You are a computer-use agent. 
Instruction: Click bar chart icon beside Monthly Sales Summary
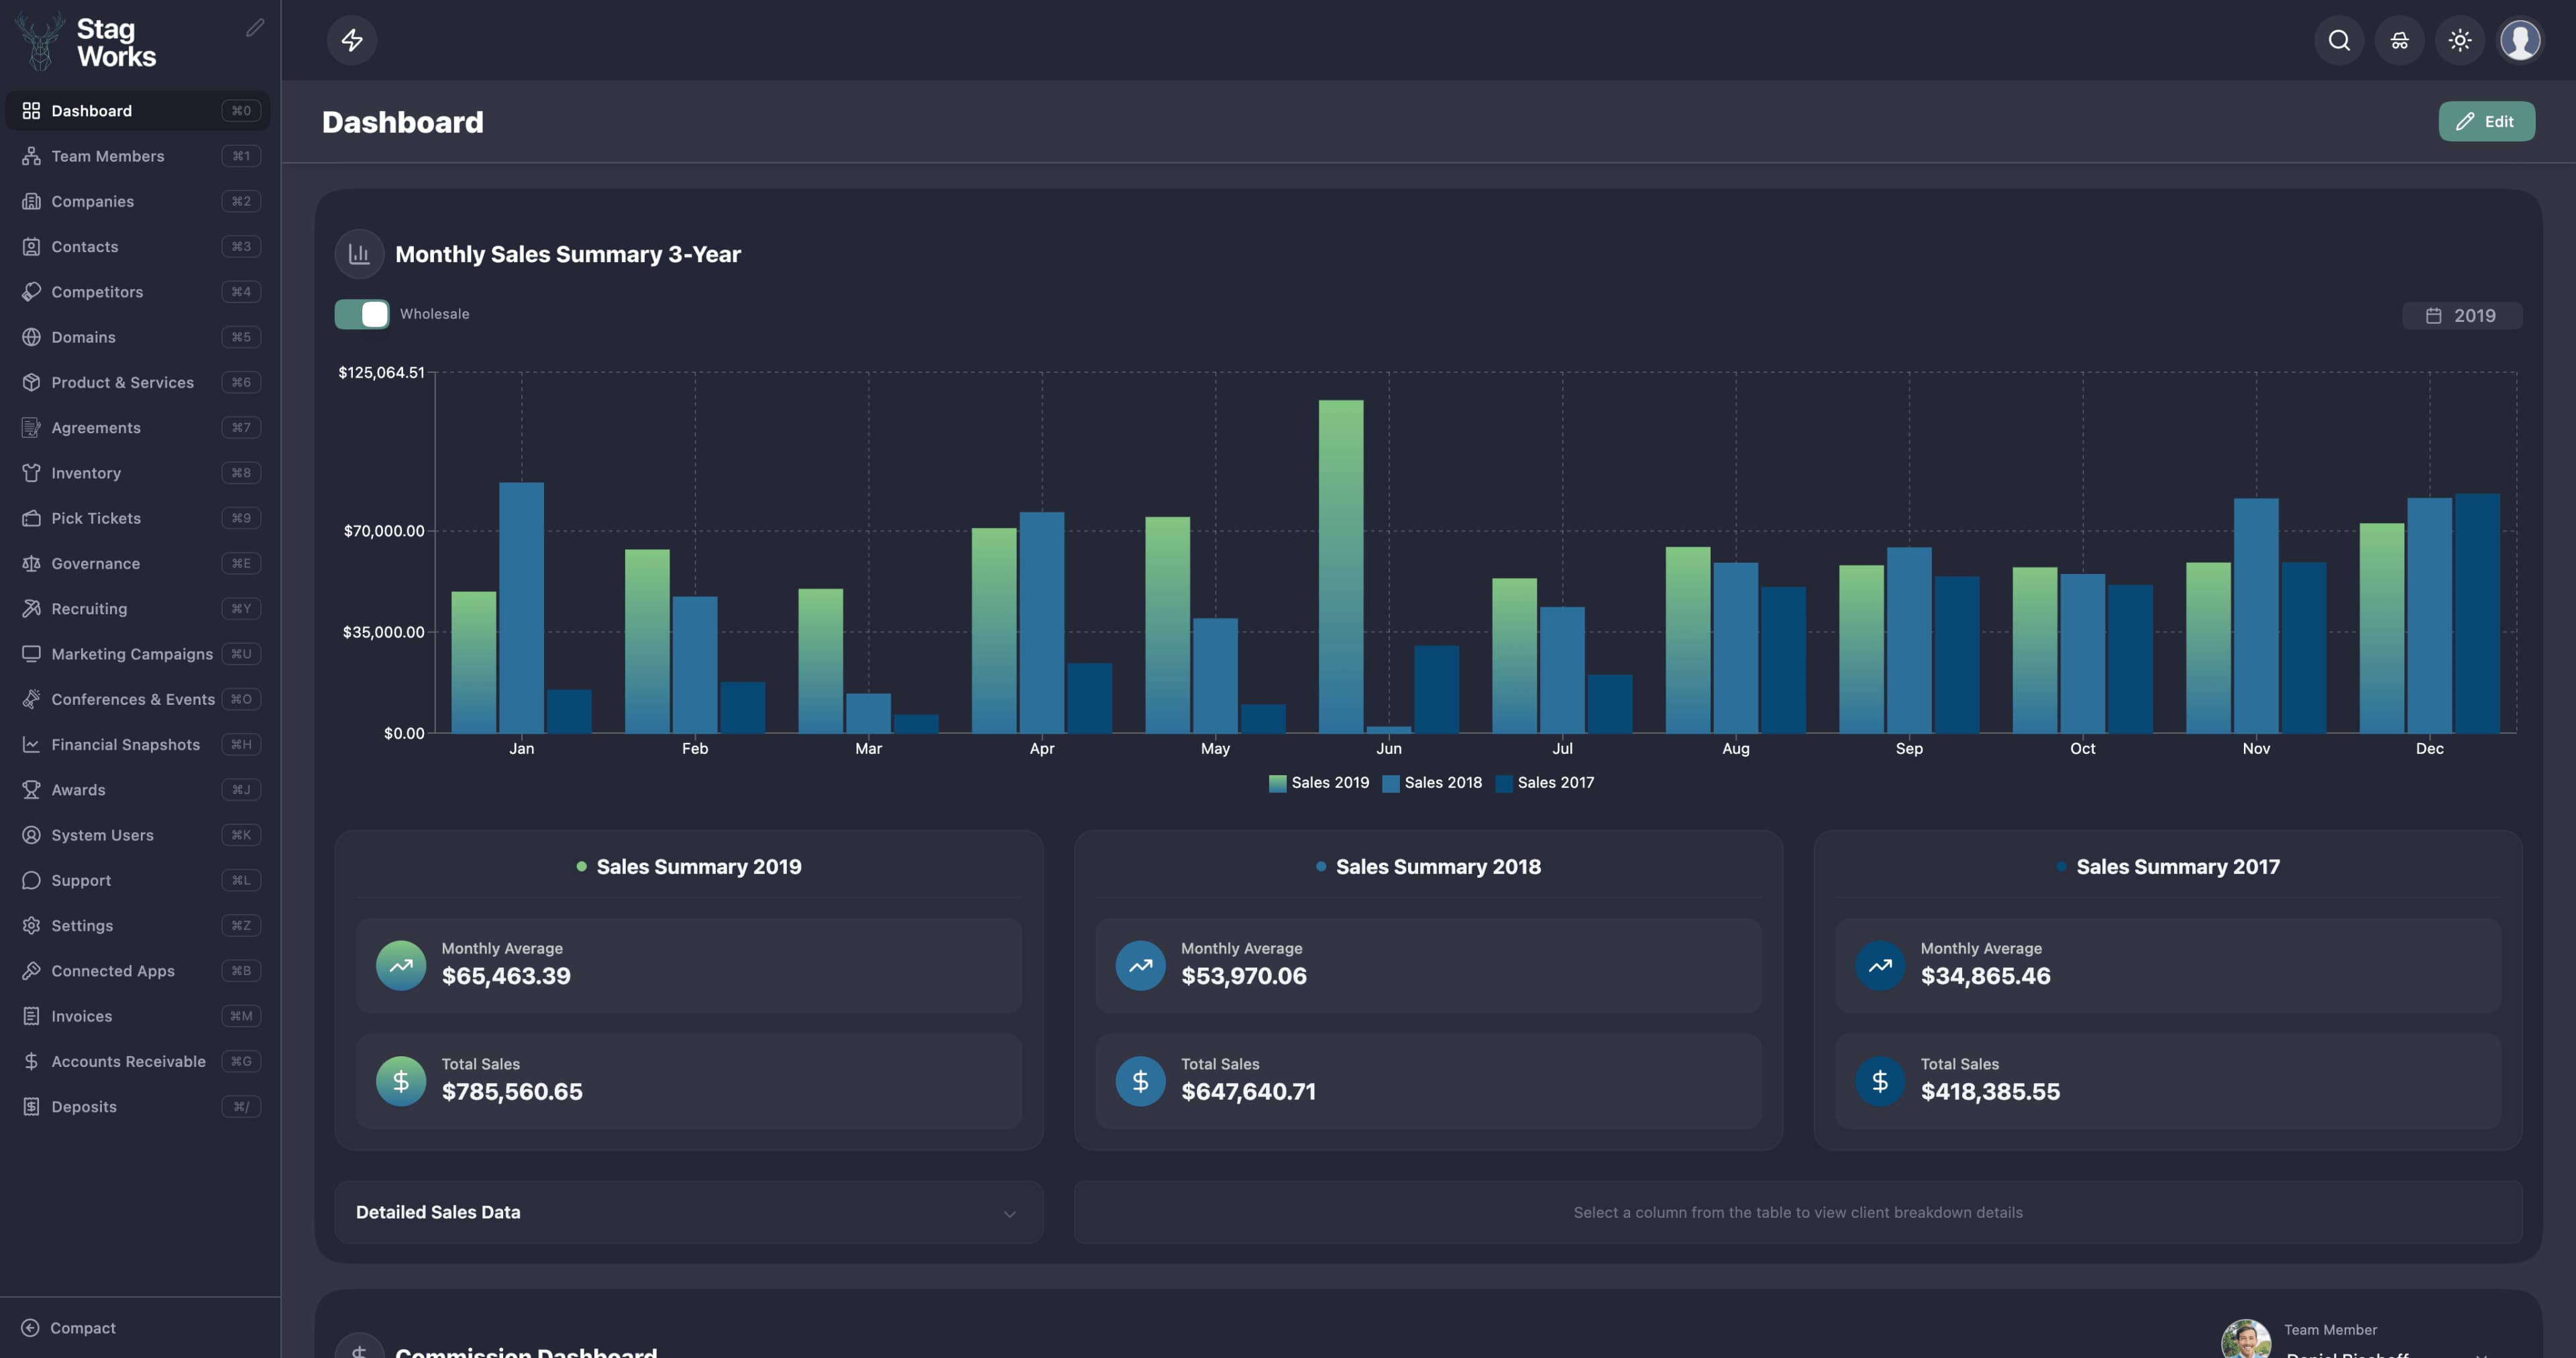[x=359, y=254]
